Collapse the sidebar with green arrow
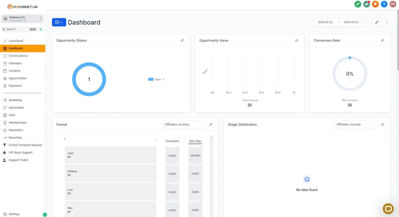The image size is (399, 217). 45,215
